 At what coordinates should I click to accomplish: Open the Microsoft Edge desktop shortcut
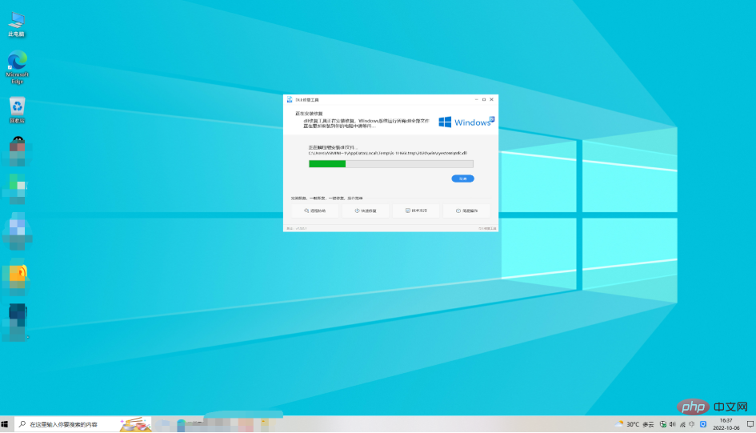(17, 64)
